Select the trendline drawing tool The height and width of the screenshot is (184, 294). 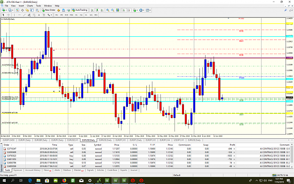click(24, 15)
